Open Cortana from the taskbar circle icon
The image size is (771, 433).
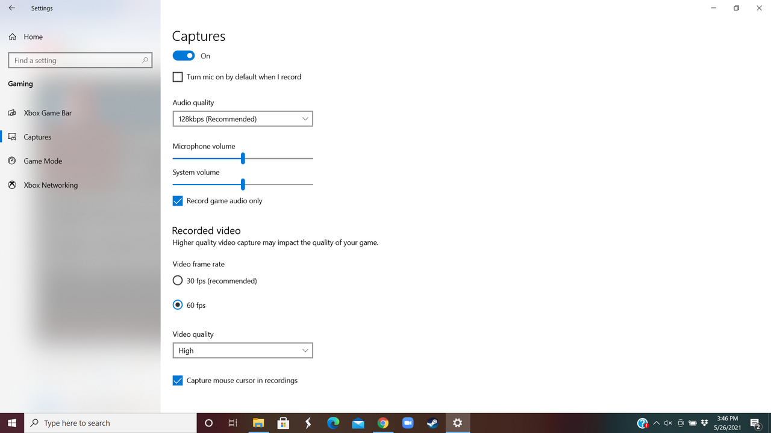tap(208, 423)
